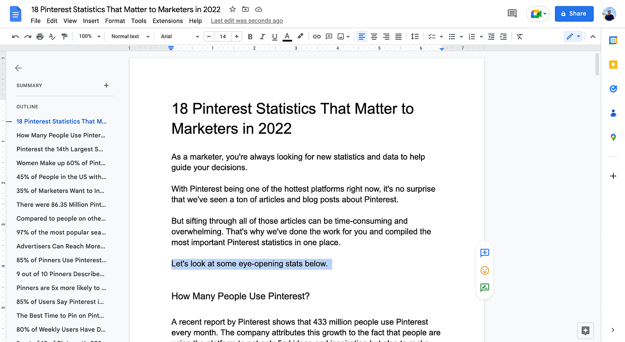Open Google Tasks side panel
This screenshot has height=342, width=625.
point(613,89)
